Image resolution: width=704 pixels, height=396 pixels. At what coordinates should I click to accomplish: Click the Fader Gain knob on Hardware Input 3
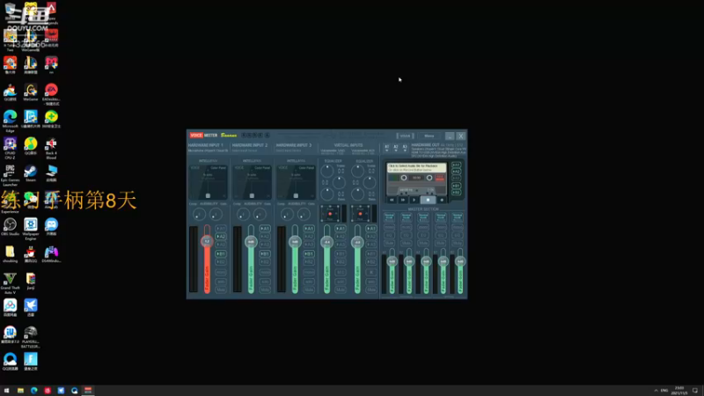(x=295, y=241)
